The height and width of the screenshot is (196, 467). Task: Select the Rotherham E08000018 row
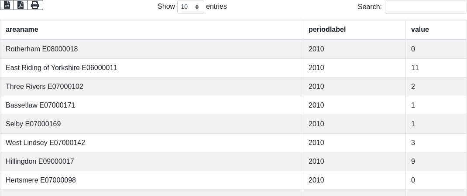(x=42, y=49)
